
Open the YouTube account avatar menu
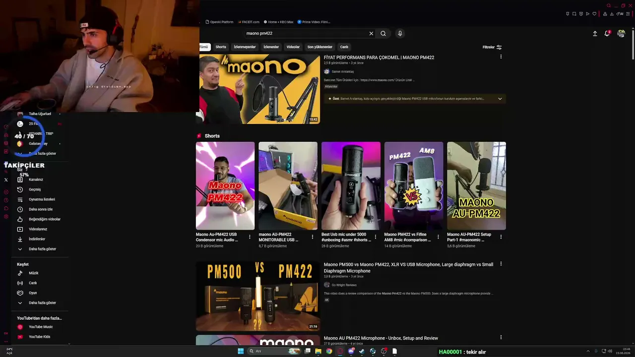621,33
